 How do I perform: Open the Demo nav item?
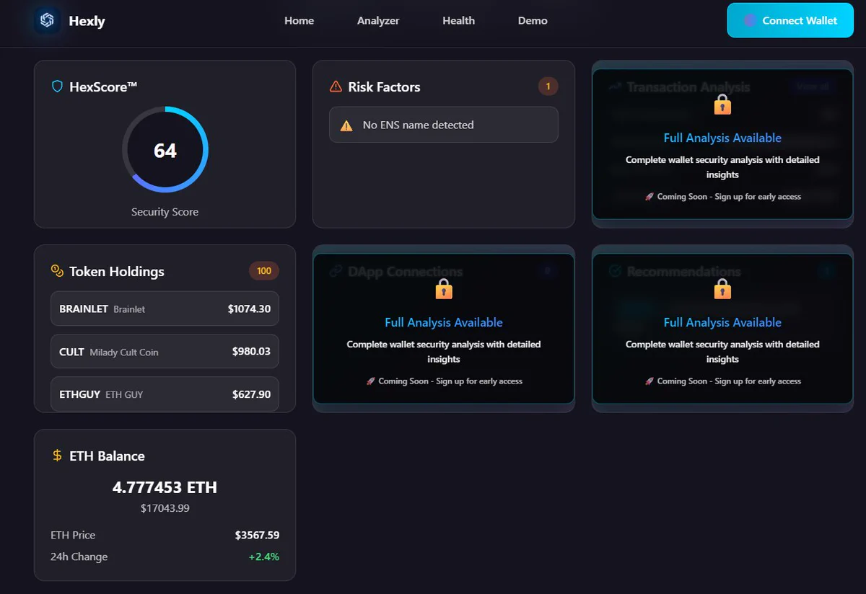pyautogui.click(x=533, y=20)
